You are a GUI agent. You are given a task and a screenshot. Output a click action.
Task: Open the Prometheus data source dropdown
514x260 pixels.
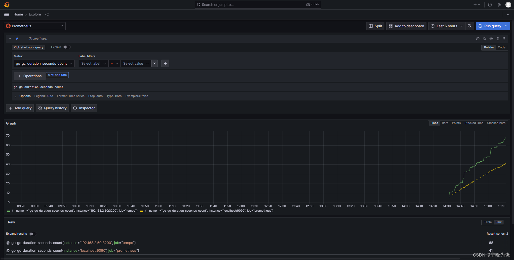[x=35, y=26]
